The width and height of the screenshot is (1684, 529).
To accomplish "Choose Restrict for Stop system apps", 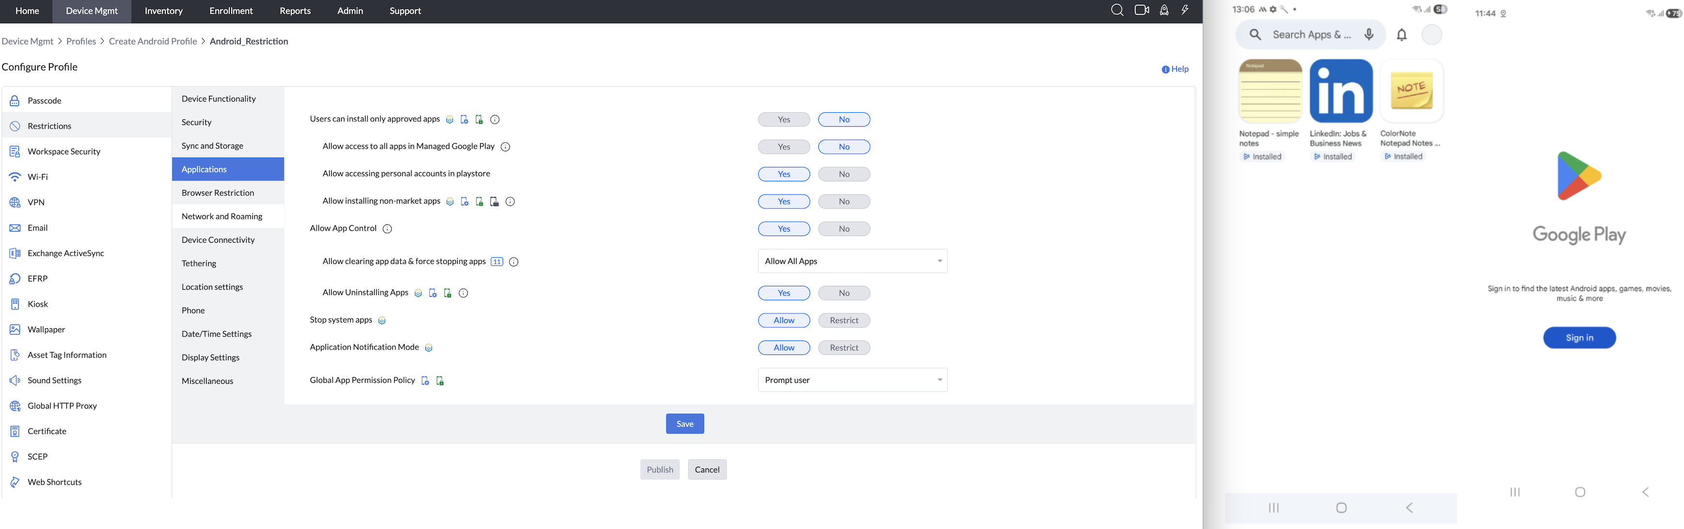I will click(844, 321).
